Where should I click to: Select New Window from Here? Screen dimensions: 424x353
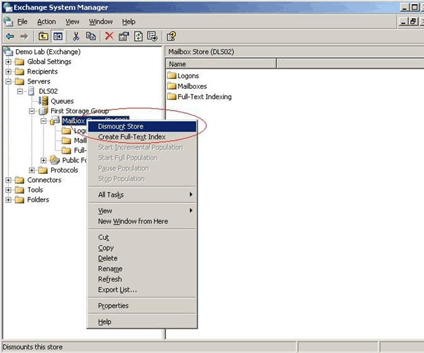(x=142, y=221)
